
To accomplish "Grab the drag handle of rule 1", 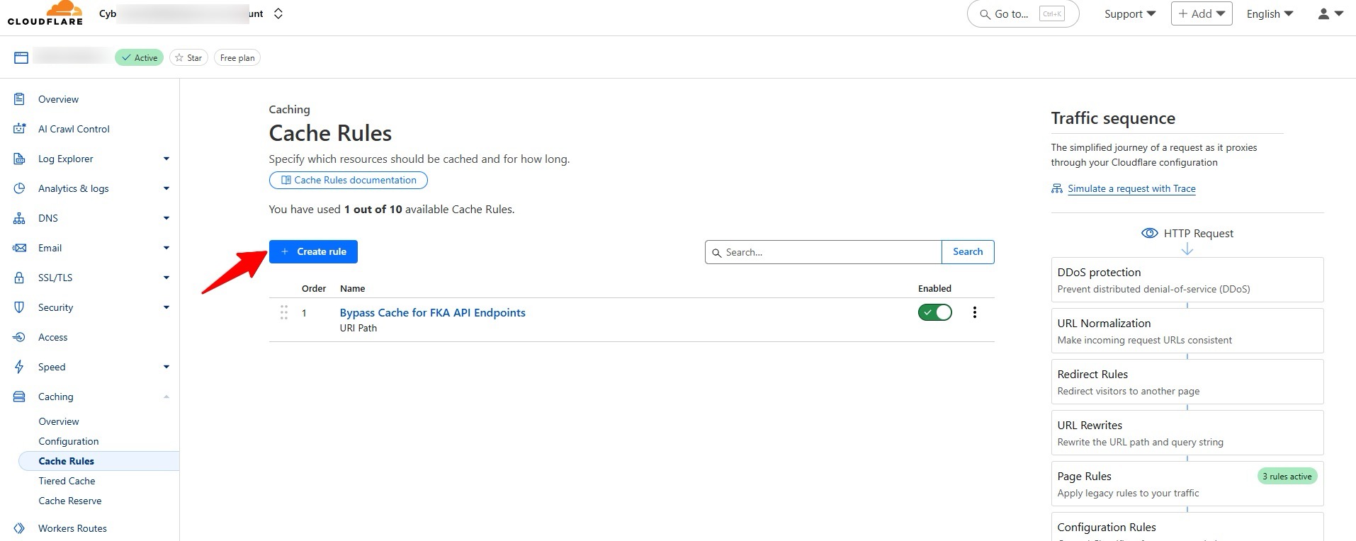I will point(283,312).
